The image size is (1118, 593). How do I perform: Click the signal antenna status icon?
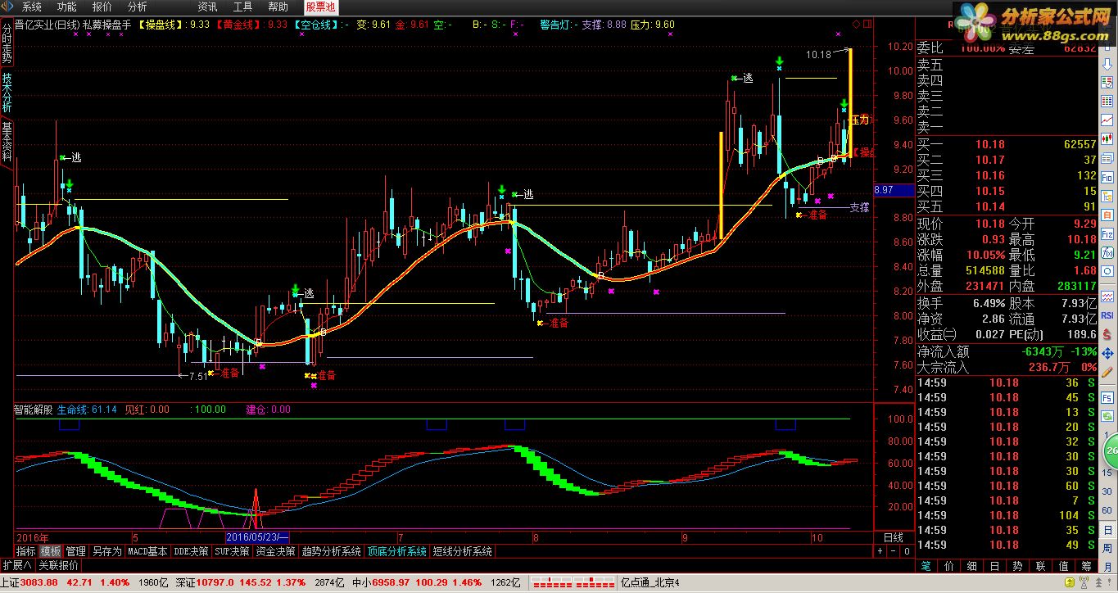(1084, 582)
